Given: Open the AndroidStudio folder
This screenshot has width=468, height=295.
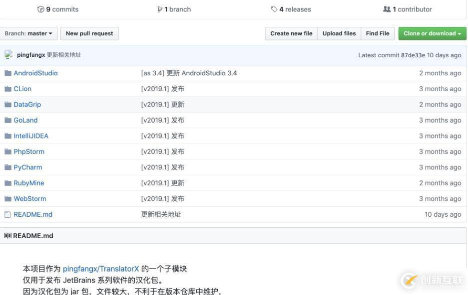Looking at the screenshot, I should coord(35,73).
